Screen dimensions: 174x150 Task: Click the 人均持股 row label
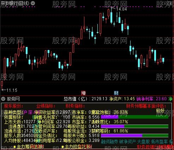pyautogui.click(x=13, y=140)
